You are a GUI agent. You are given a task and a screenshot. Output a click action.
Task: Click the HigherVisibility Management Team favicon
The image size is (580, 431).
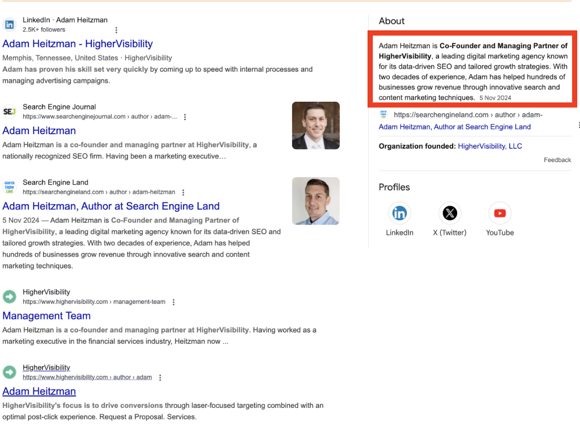pyautogui.click(x=10, y=297)
